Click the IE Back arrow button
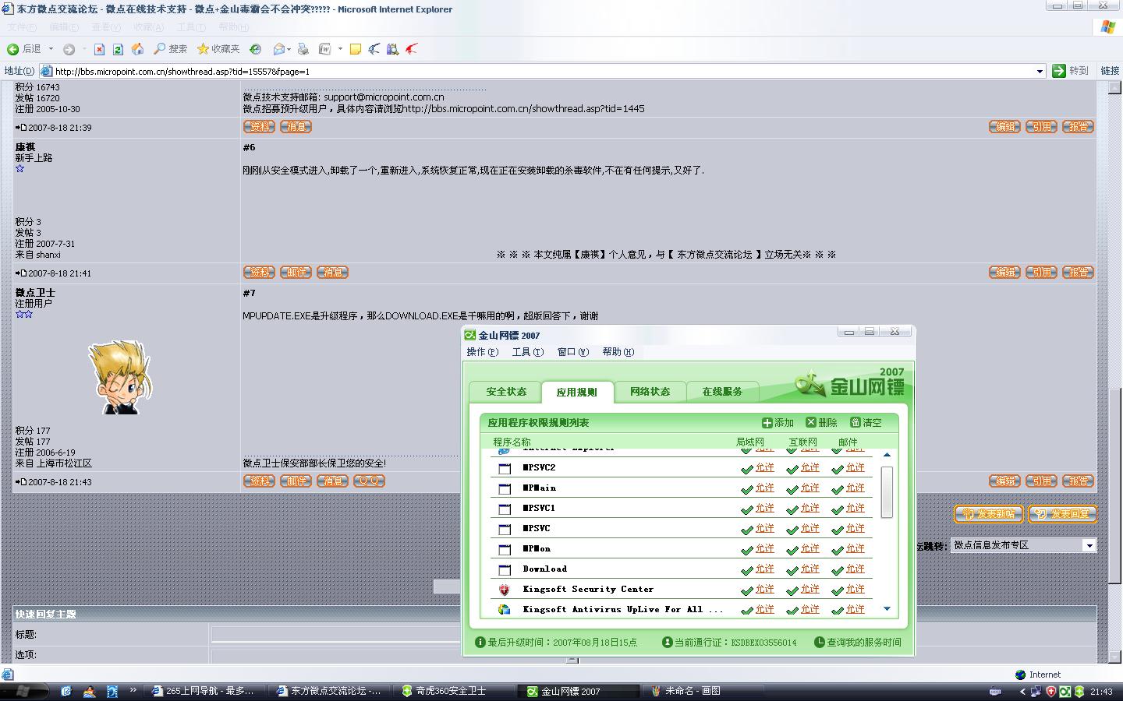The image size is (1123, 701). [13, 49]
